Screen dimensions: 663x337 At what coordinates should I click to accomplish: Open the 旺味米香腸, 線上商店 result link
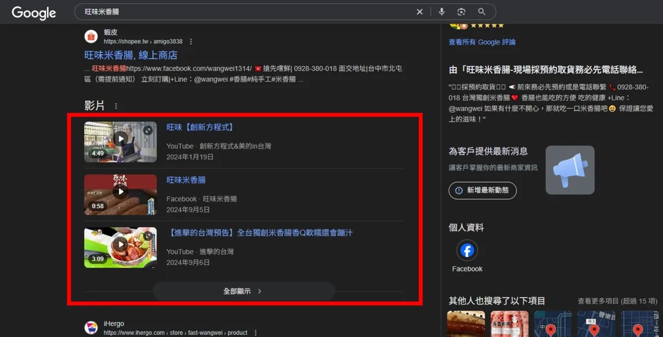click(x=131, y=55)
